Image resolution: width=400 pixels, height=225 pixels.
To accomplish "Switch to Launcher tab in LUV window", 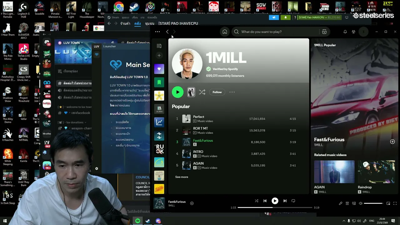I will pyautogui.click(x=109, y=46).
